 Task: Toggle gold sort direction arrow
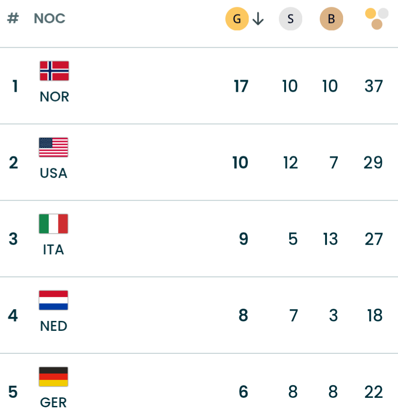[x=258, y=19]
